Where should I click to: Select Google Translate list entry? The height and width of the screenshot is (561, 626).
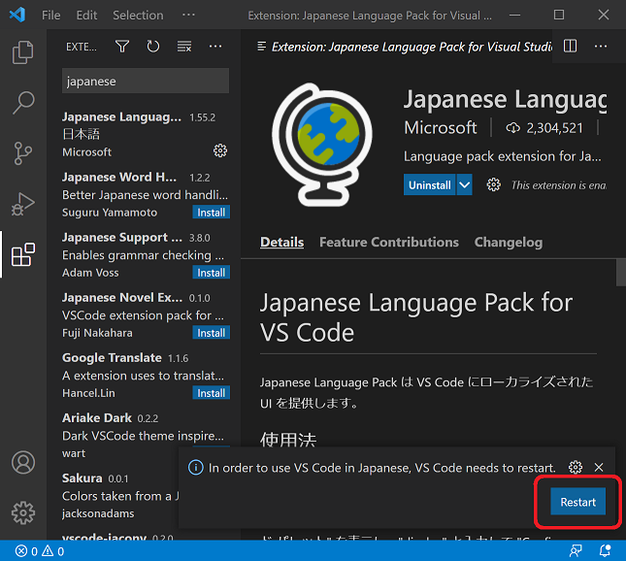point(145,376)
